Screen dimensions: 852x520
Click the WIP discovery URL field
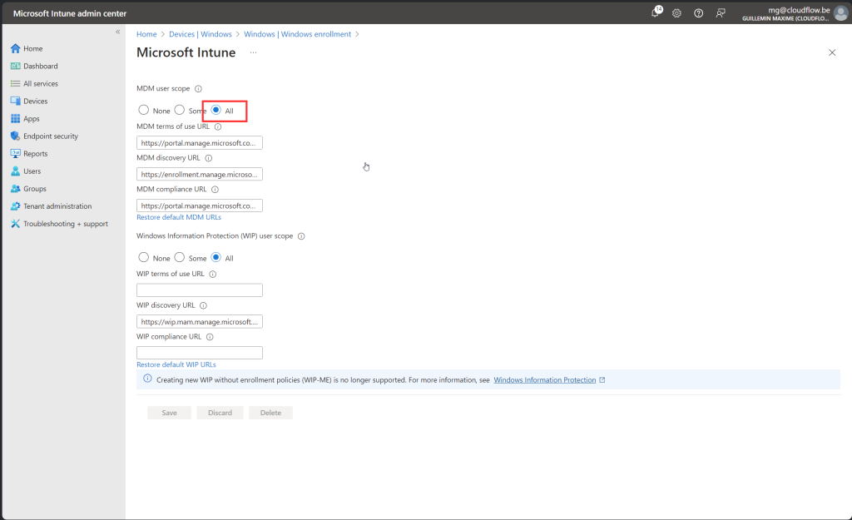point(200,322)
